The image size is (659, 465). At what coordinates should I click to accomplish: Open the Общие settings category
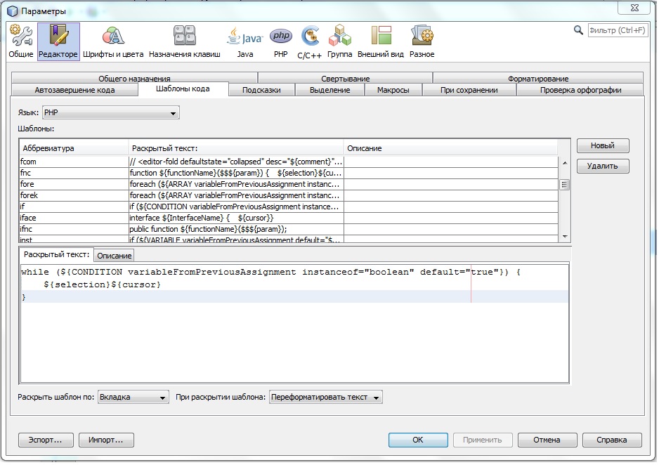(x=21, y=41)
